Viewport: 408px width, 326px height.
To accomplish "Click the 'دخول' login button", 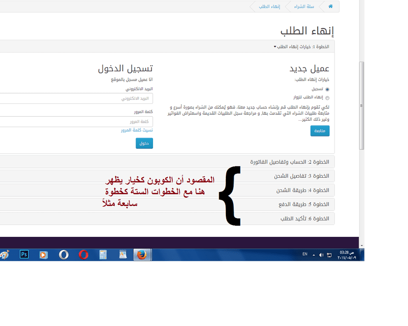I will tap(144, 143).
